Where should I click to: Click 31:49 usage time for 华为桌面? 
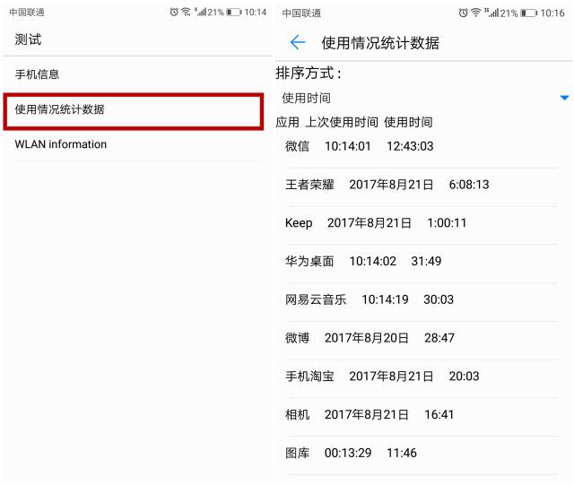(426, 262)
